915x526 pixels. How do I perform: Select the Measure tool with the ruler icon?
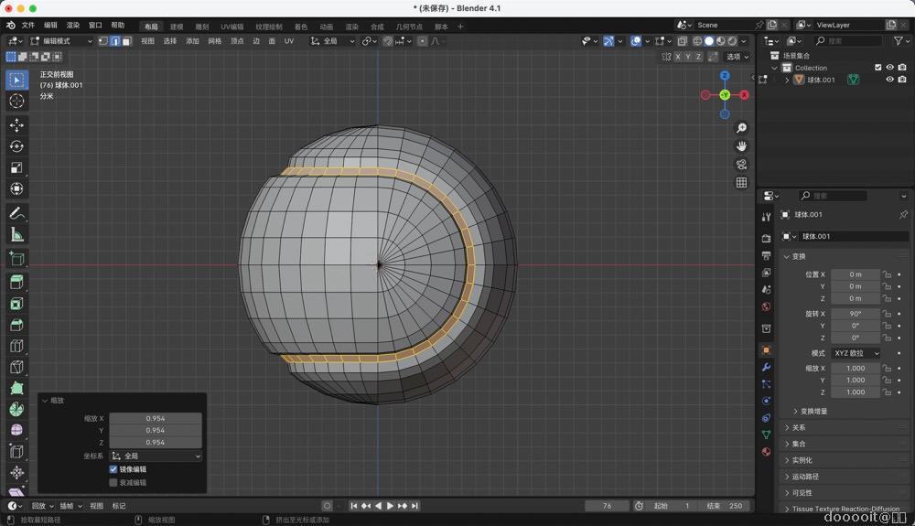[16, 235]
